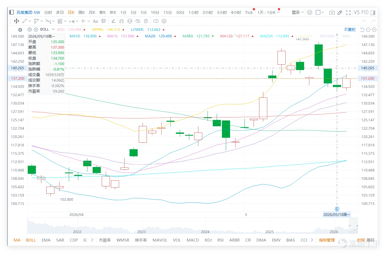Toggle the left sidebar panel icon
This screenshot has width=385, height=253.
[x=11, y=12]
